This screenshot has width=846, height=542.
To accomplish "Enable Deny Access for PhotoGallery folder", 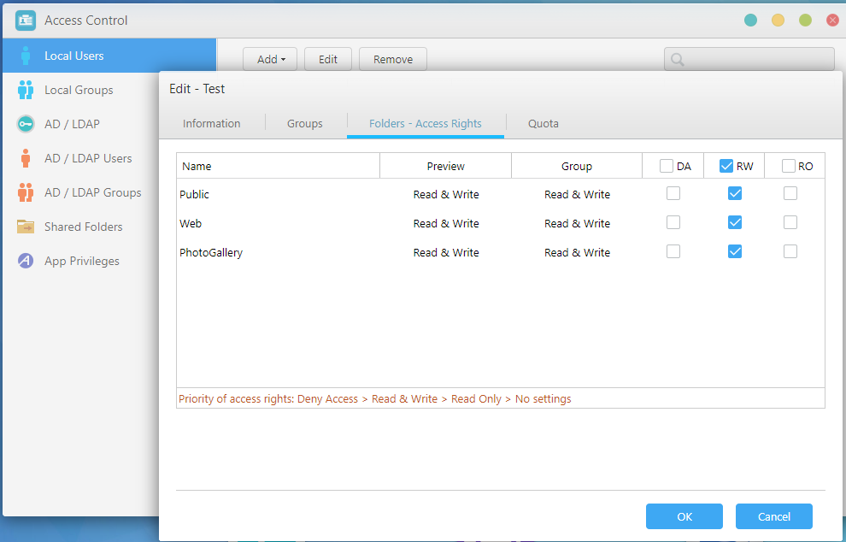I will coord(673,251).
